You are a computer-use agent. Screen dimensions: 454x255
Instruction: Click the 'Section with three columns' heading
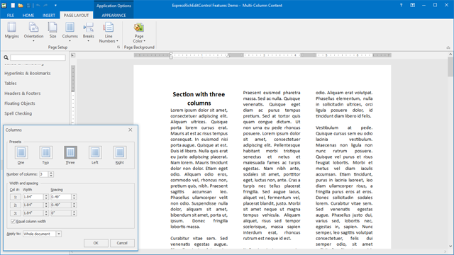tap(199, 98)
